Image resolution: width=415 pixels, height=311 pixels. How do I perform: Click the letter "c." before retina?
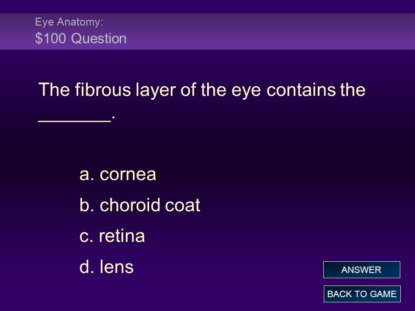point(86,236)
